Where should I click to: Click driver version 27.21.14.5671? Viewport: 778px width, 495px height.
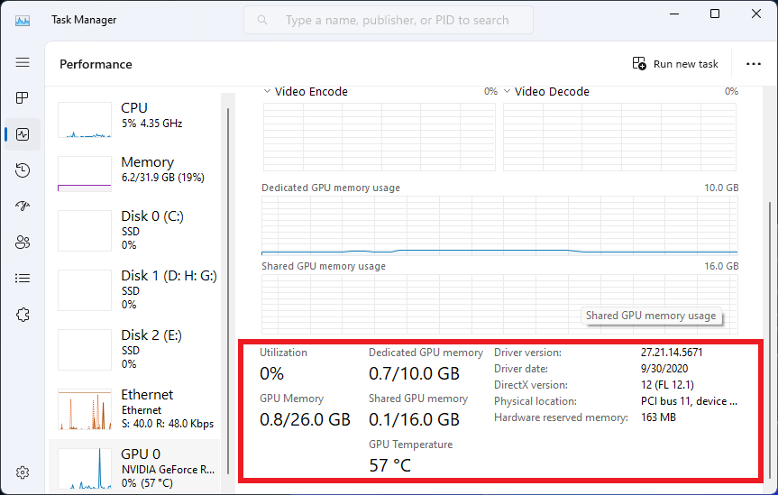pos(672,353)
